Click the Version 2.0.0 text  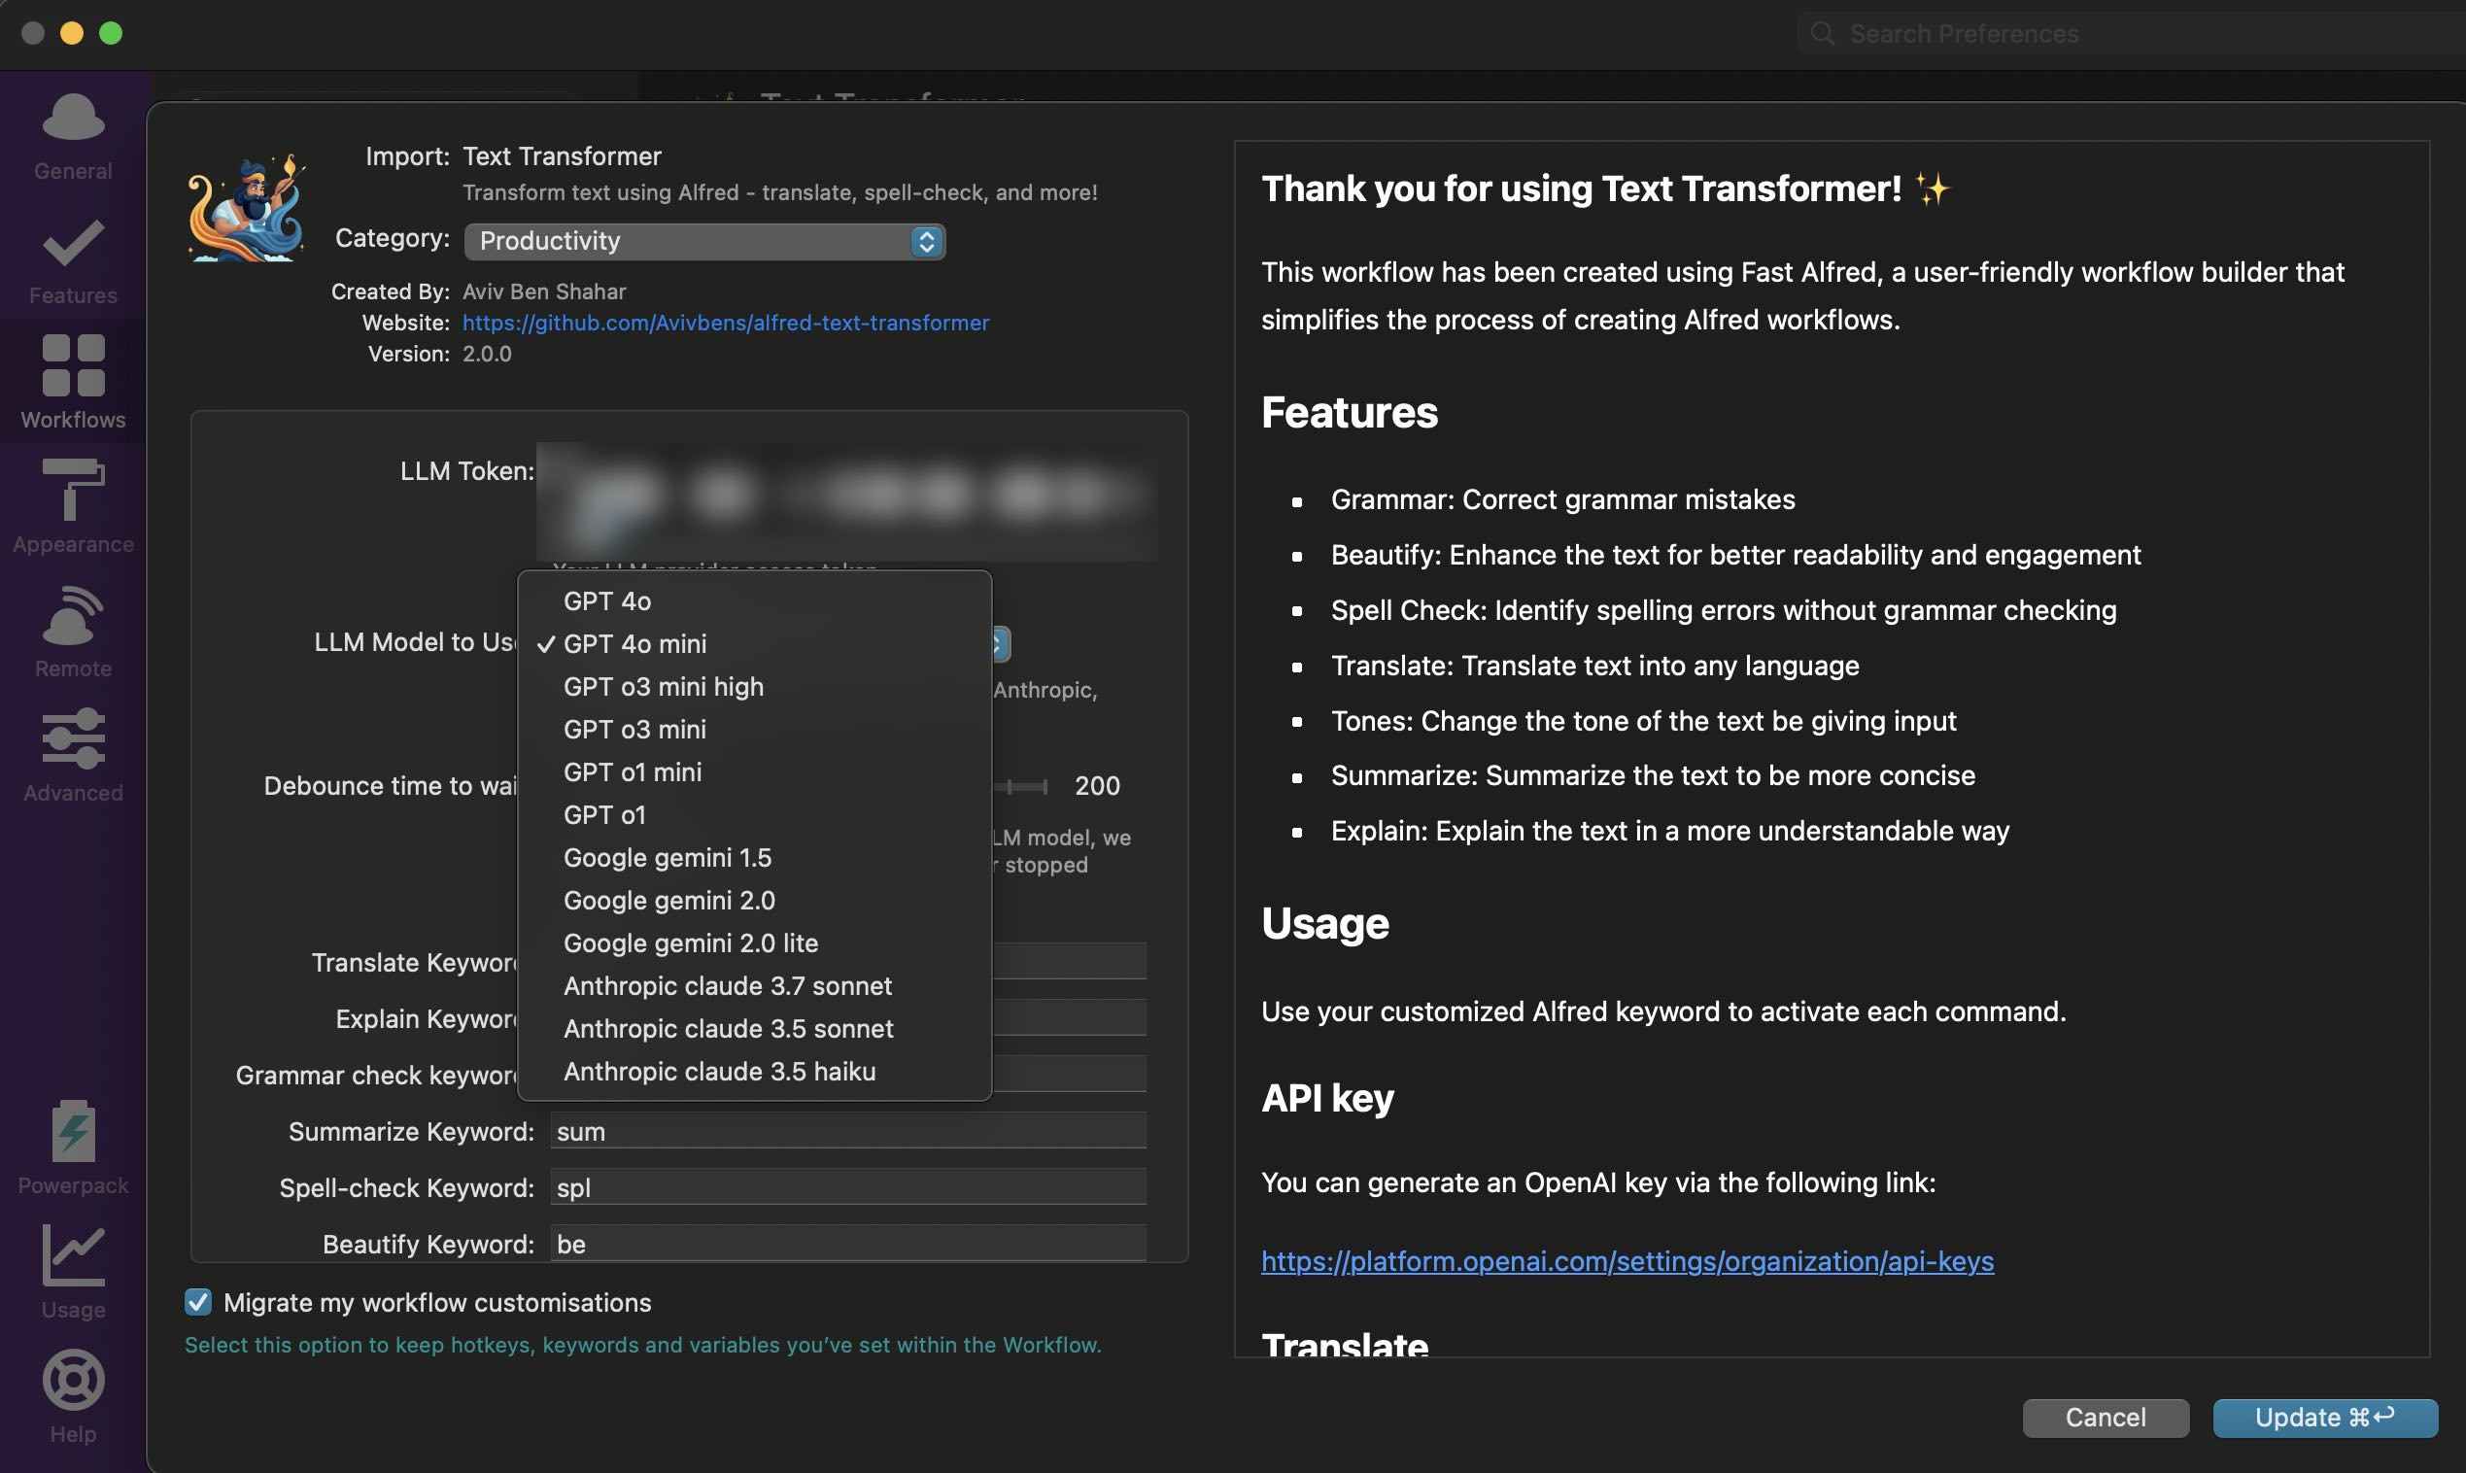[x=486, y=354]
